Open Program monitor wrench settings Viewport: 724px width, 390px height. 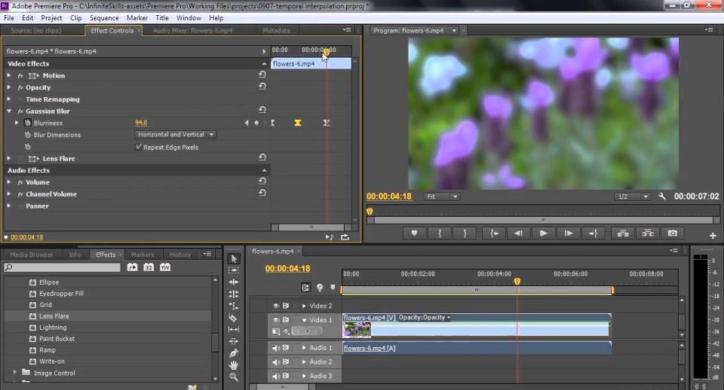click(661, 197)
